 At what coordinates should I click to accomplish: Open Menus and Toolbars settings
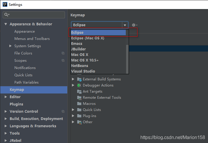32,39
